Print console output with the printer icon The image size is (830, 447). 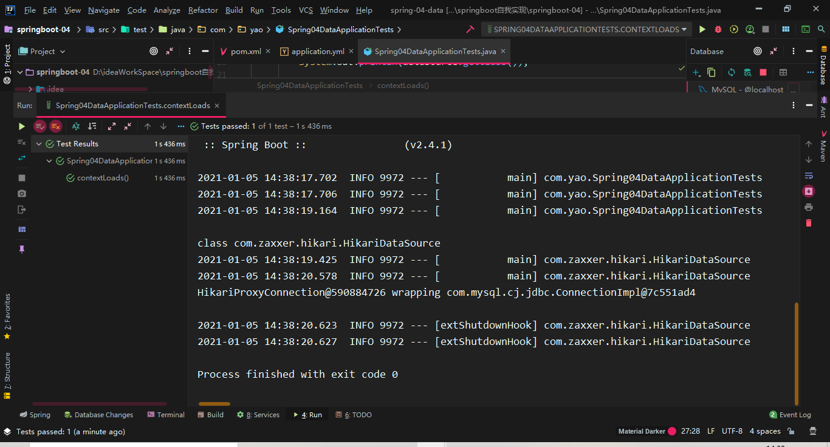pos(809,207)
